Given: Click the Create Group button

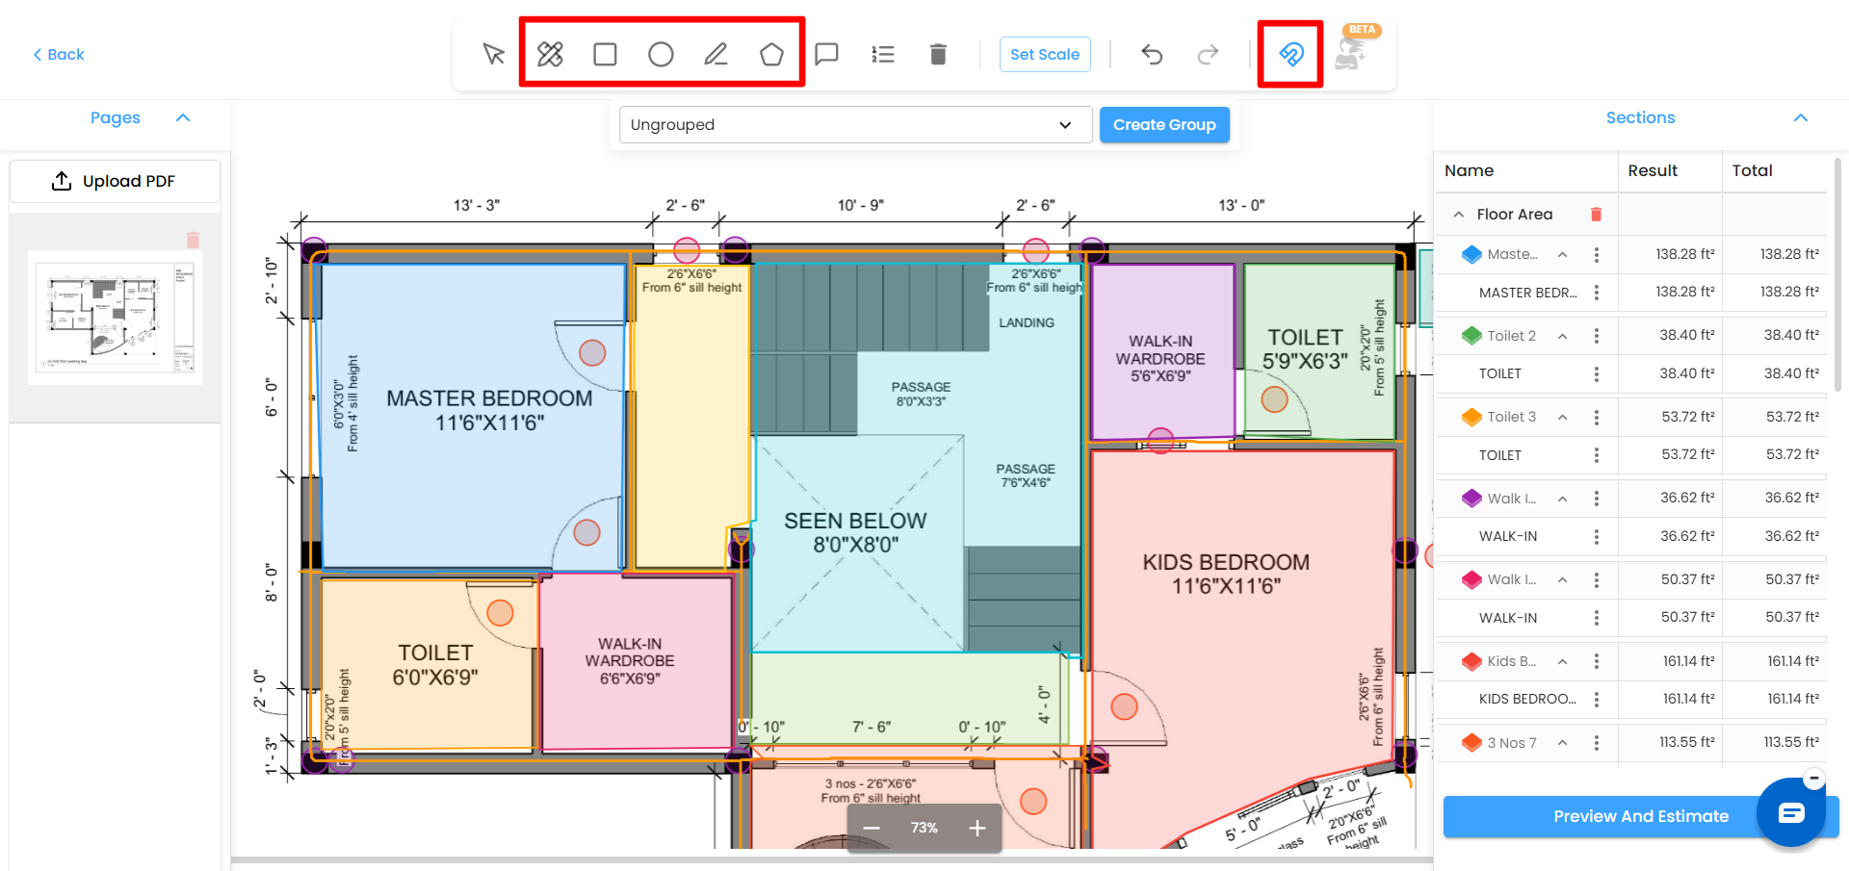Looking at the screenshot, I should tap(1164, 125).
